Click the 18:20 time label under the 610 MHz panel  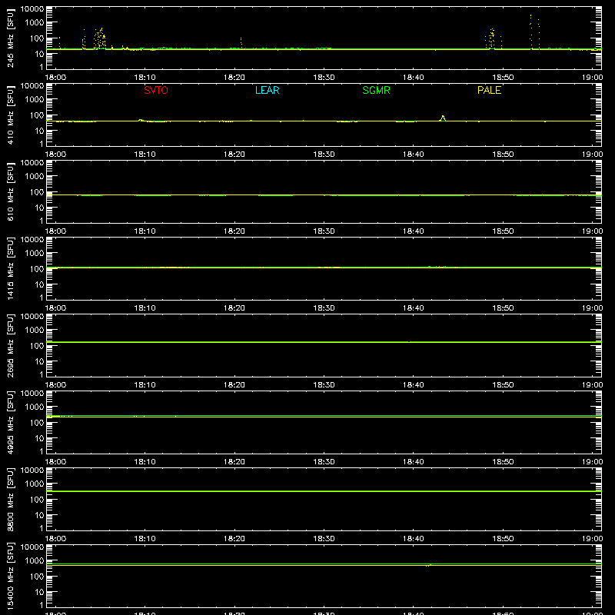tap(234, 231)
